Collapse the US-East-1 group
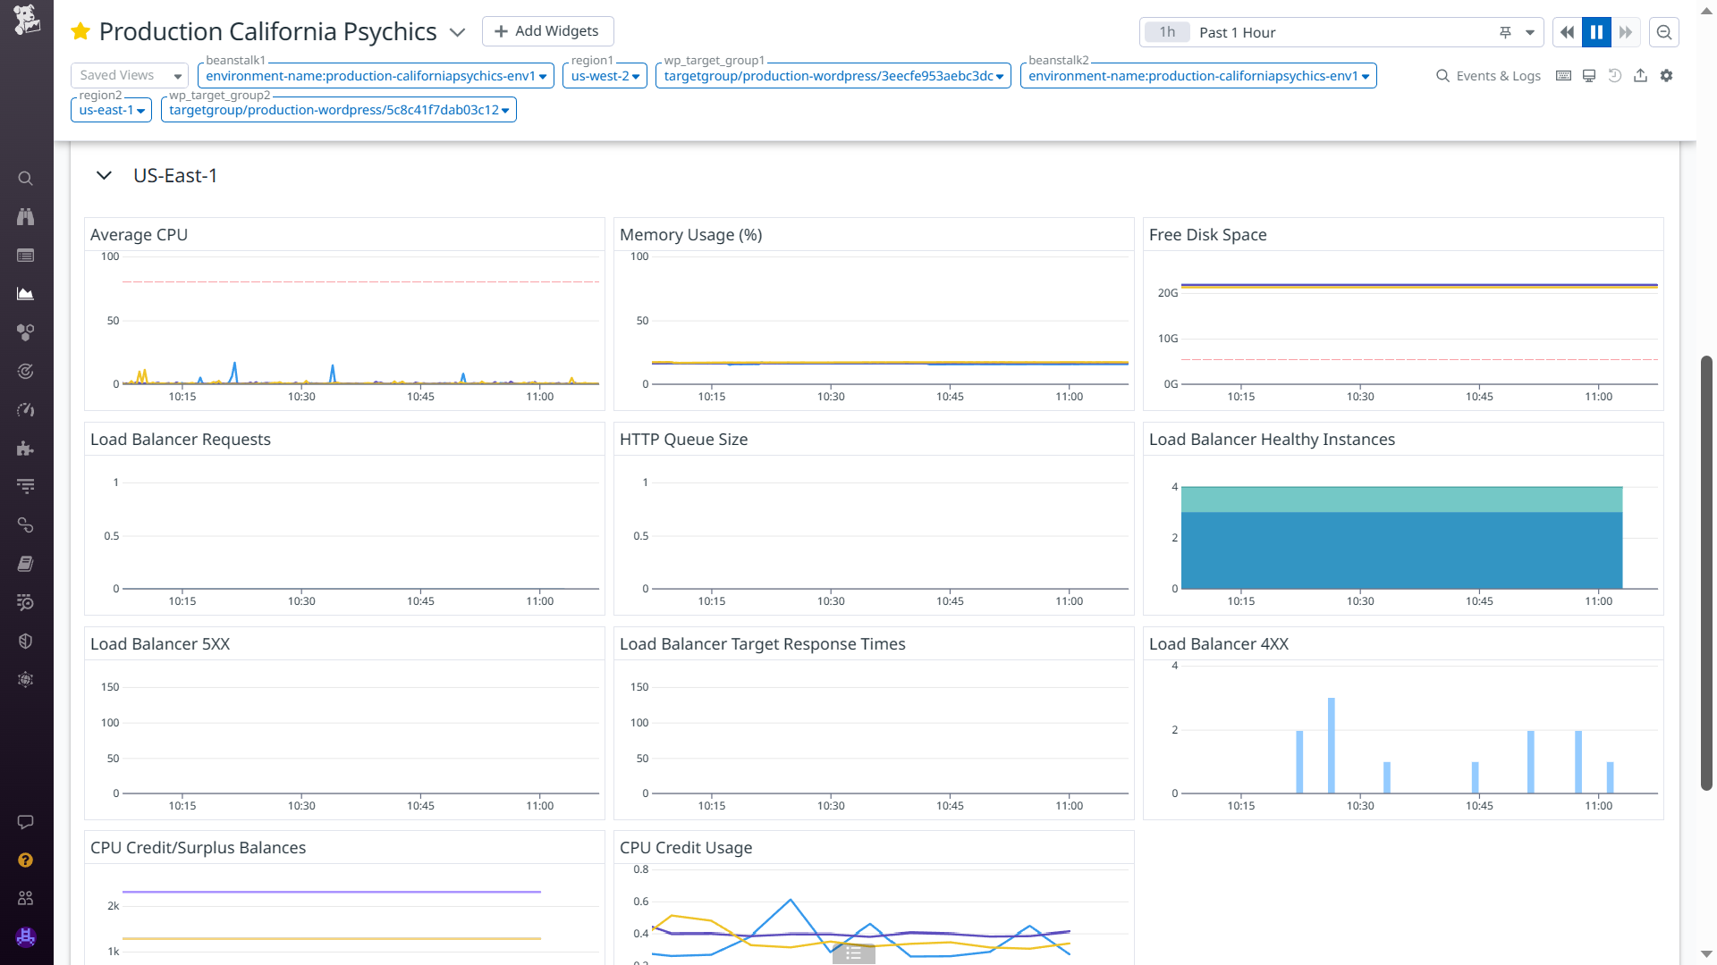The width and height of the screenshot is (1717, 965). point(104,176)
